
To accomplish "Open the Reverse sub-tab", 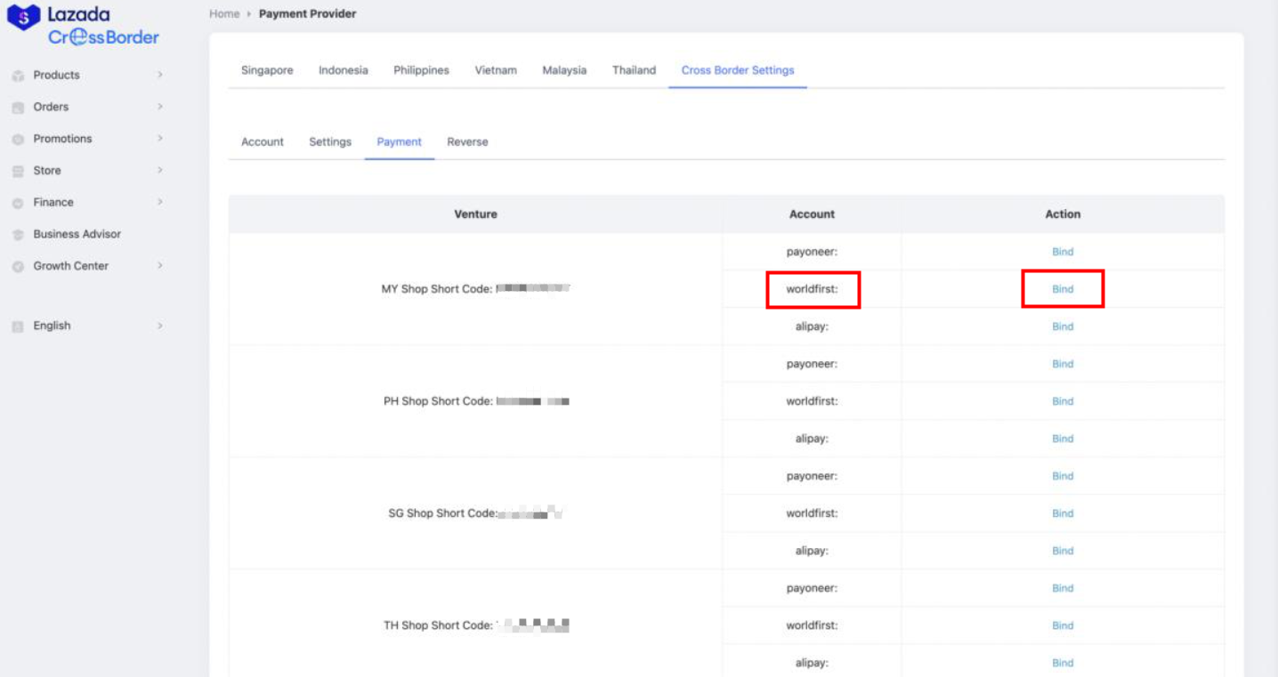I will (467, 142).
